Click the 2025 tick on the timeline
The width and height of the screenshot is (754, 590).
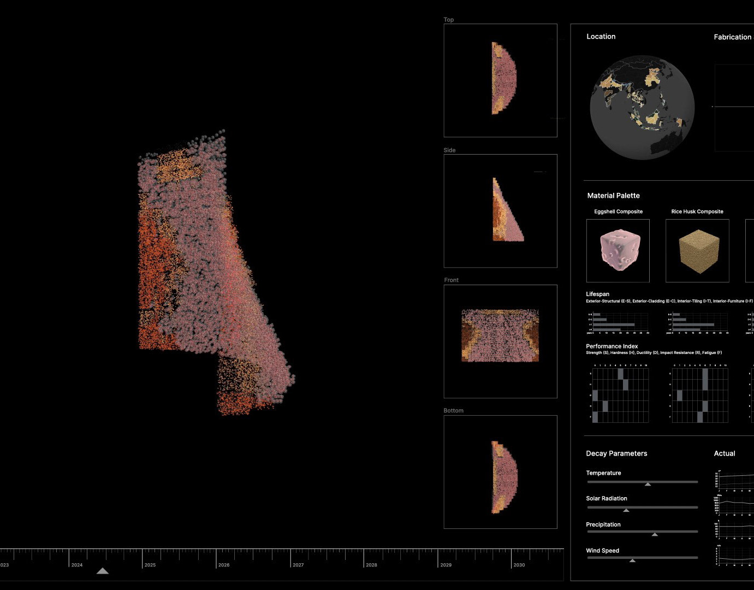(143, 558)
